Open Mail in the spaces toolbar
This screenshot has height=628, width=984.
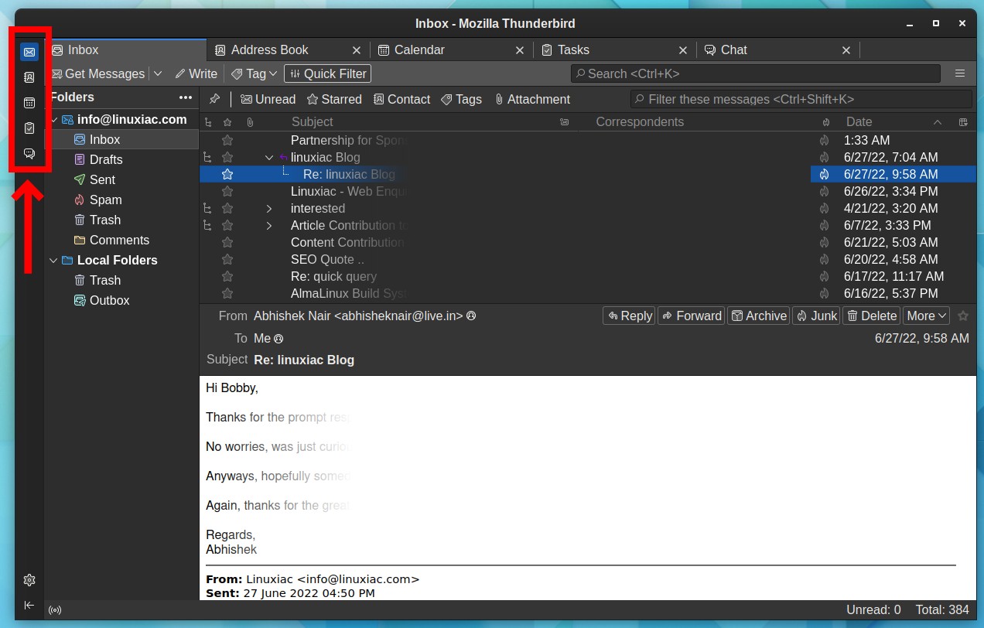coord(29,53)
